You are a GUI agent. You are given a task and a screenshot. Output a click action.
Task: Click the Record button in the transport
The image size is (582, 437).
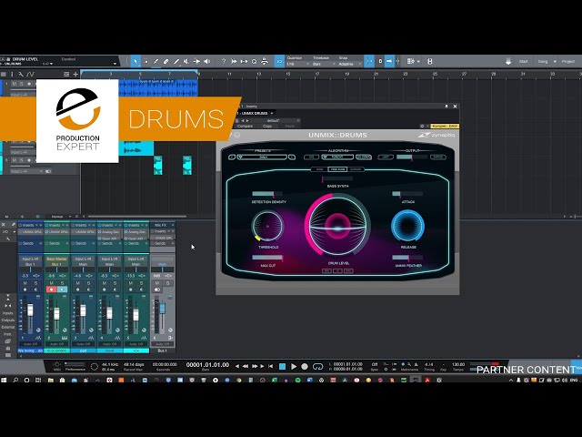pos(305,366)
